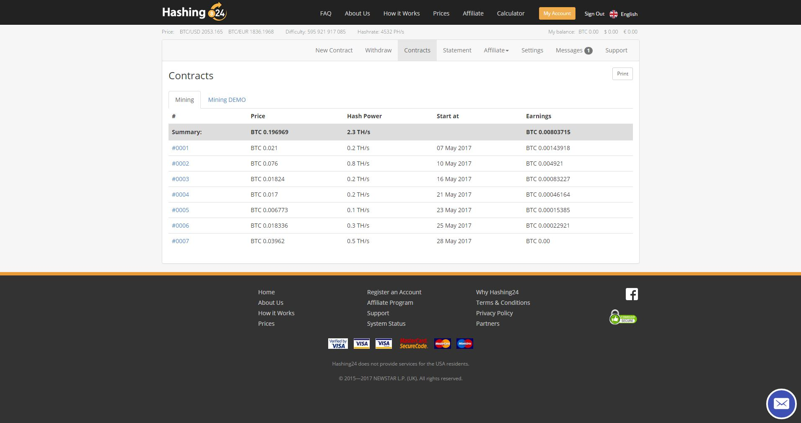Image resolution: width=801 pixels, height=423 pixels.
Task: Open contract #0007 link
Action: pos(180,241)
